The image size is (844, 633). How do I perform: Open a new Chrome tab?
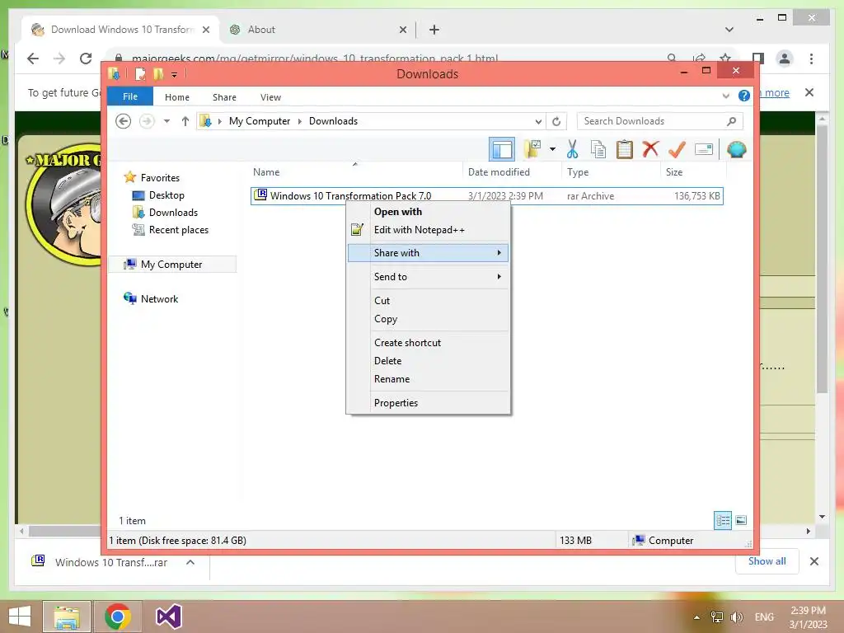pyautogui.click(x=434, y=30)
